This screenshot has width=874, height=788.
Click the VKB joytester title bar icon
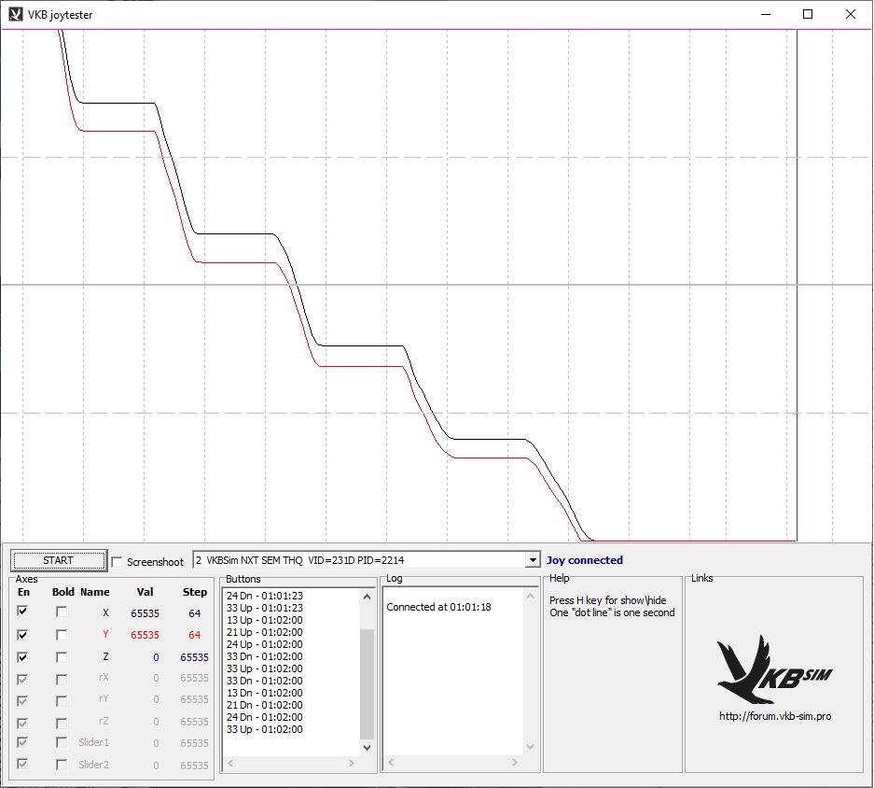tap(16, 15)
